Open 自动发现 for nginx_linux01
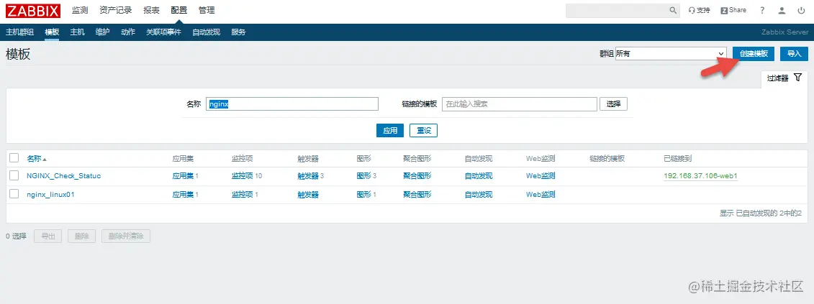814x304 pixels. coord(479,195)
